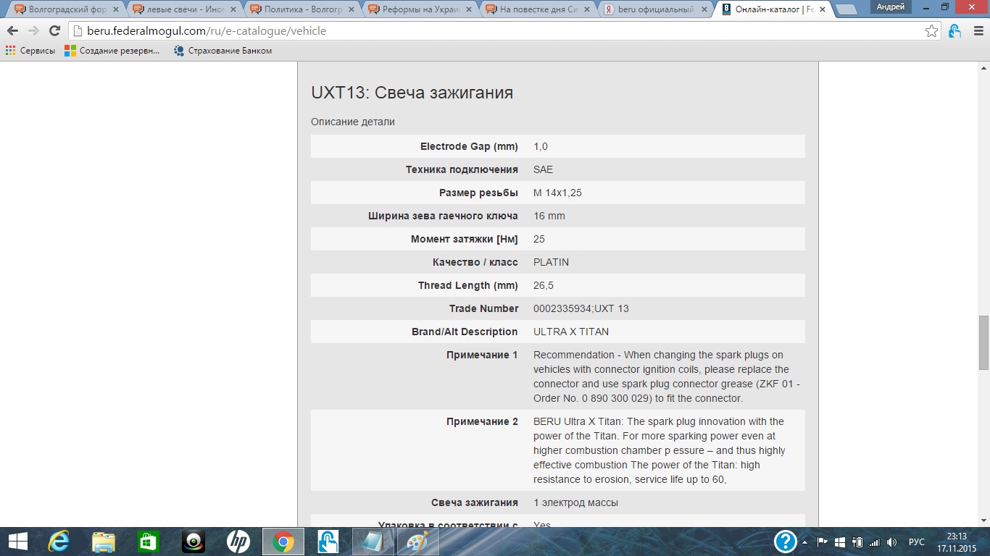
Task: Click the Trade Number 0002335934;UXT 13
Action: [581, 308]
